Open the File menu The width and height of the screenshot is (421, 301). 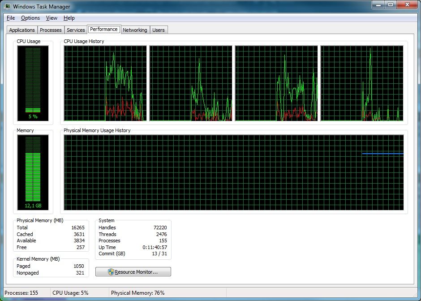[11, 18]
